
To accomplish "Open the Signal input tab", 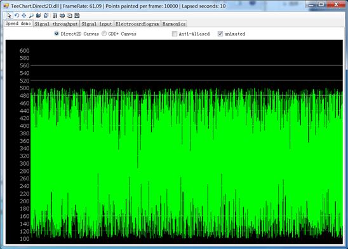I will (x=97, y=24).
